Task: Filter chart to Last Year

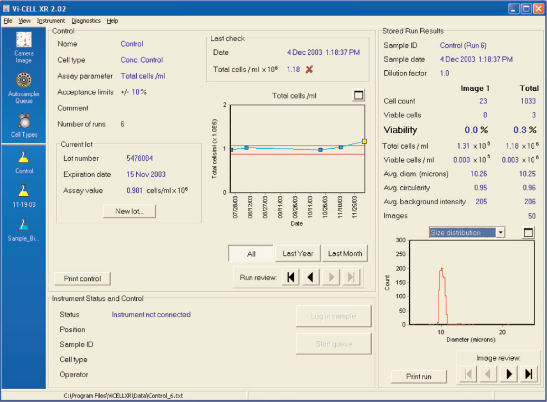Action: pyautogui.click(x=298, y=253)
